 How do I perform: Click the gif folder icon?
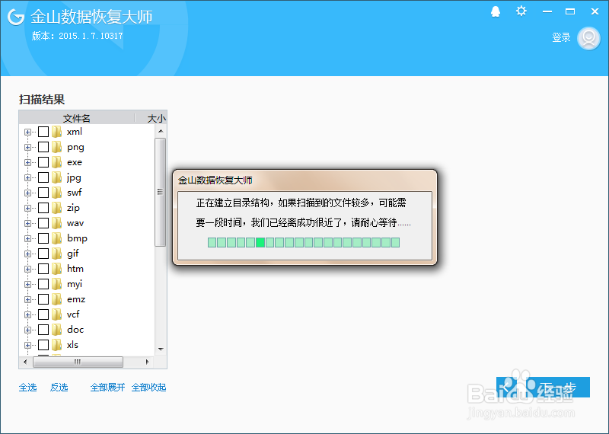(x=56, y=254)
